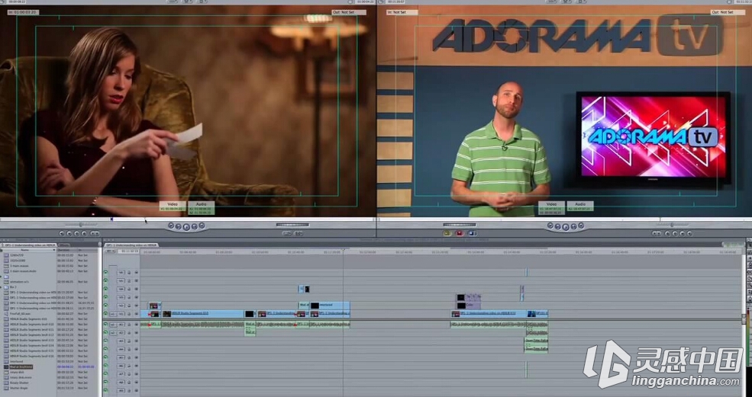Open Recent Clips pop-up in Viewer

(x=287, y=233)
